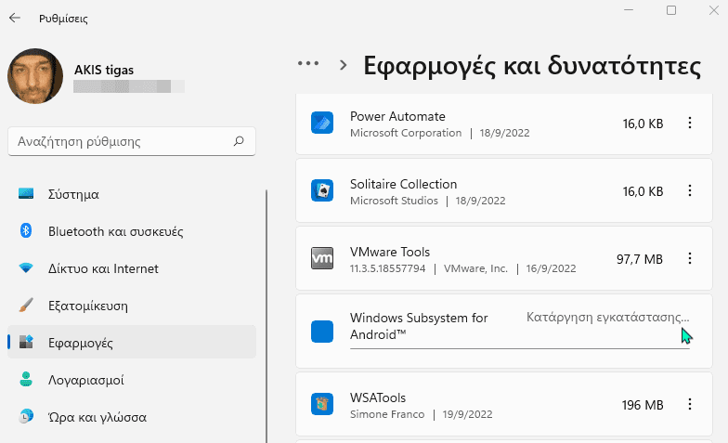The image size is (728, 443).
Task: Click the Εξατομίκευση paintbrush icon
Action: pos(26,305)
